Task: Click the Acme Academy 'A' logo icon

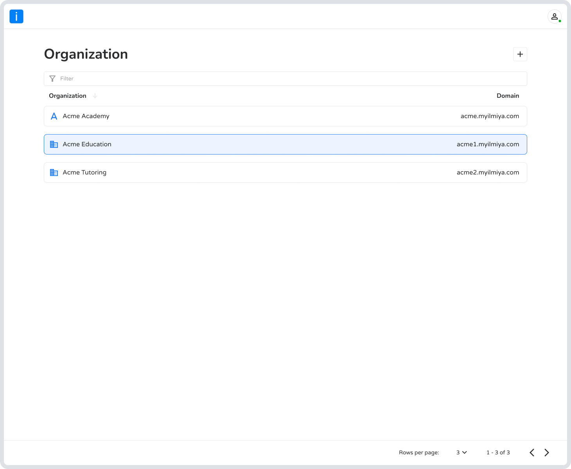Action: (54, 116)
